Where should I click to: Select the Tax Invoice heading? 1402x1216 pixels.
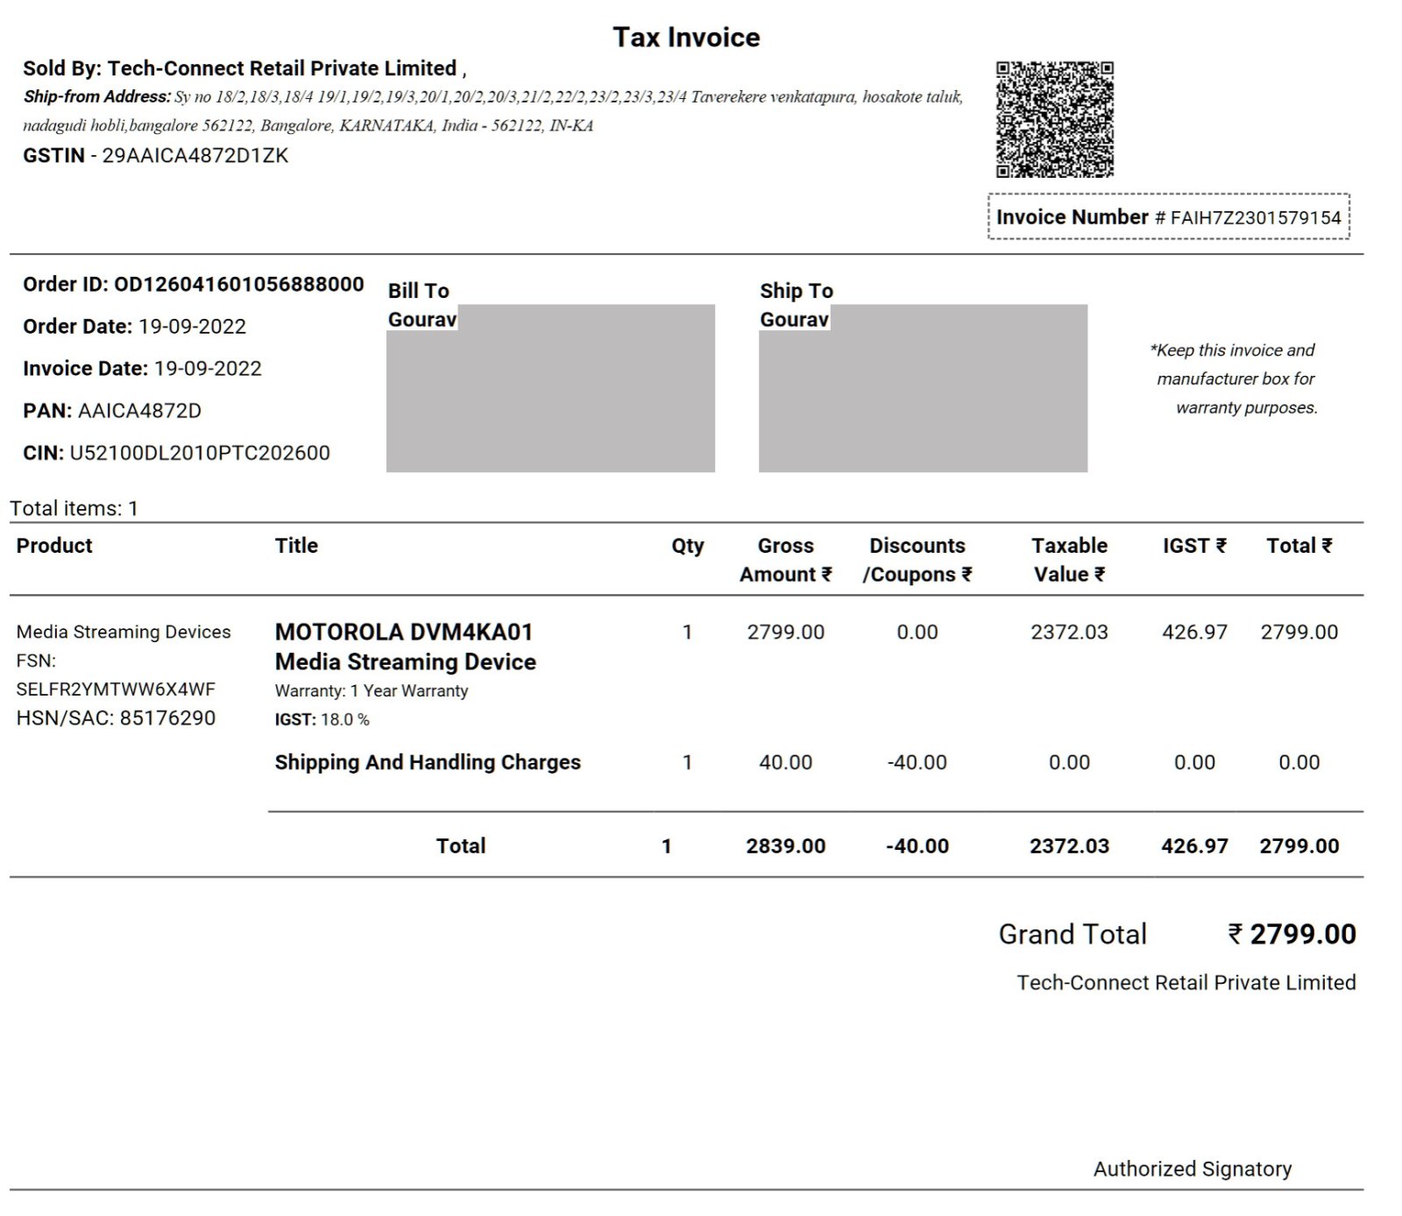tap(686, 37)
